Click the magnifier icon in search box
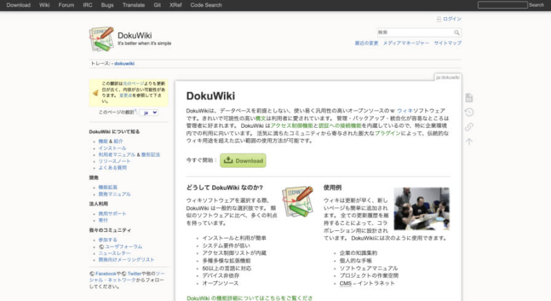The height and width of the screenshot is (301, 551). 457,32
